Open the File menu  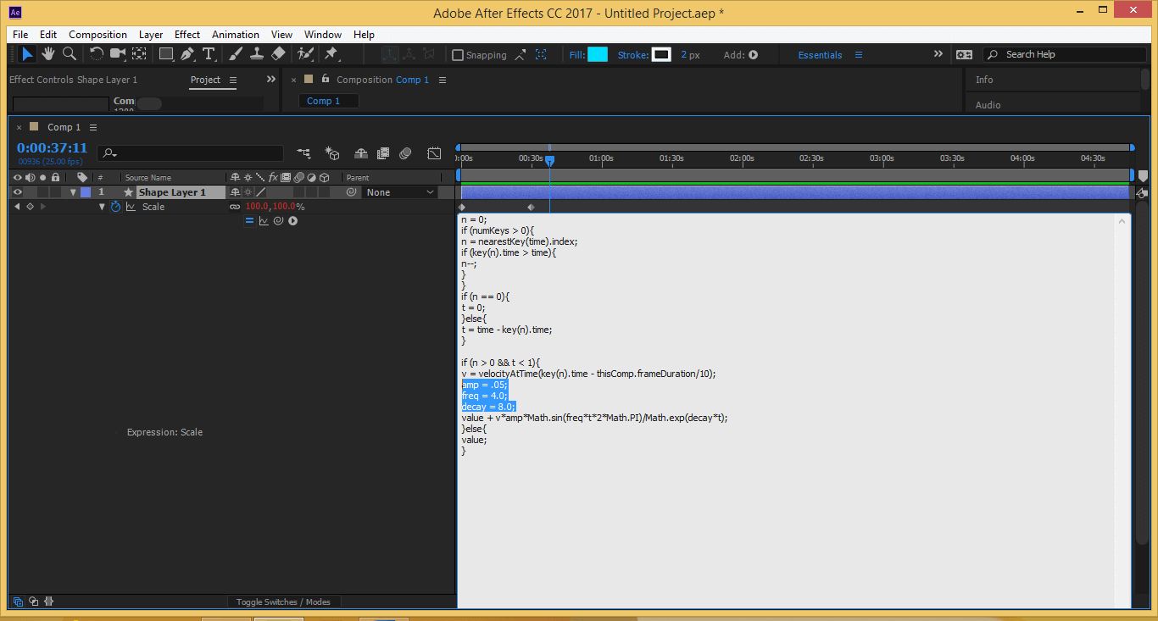coord(20,35)
